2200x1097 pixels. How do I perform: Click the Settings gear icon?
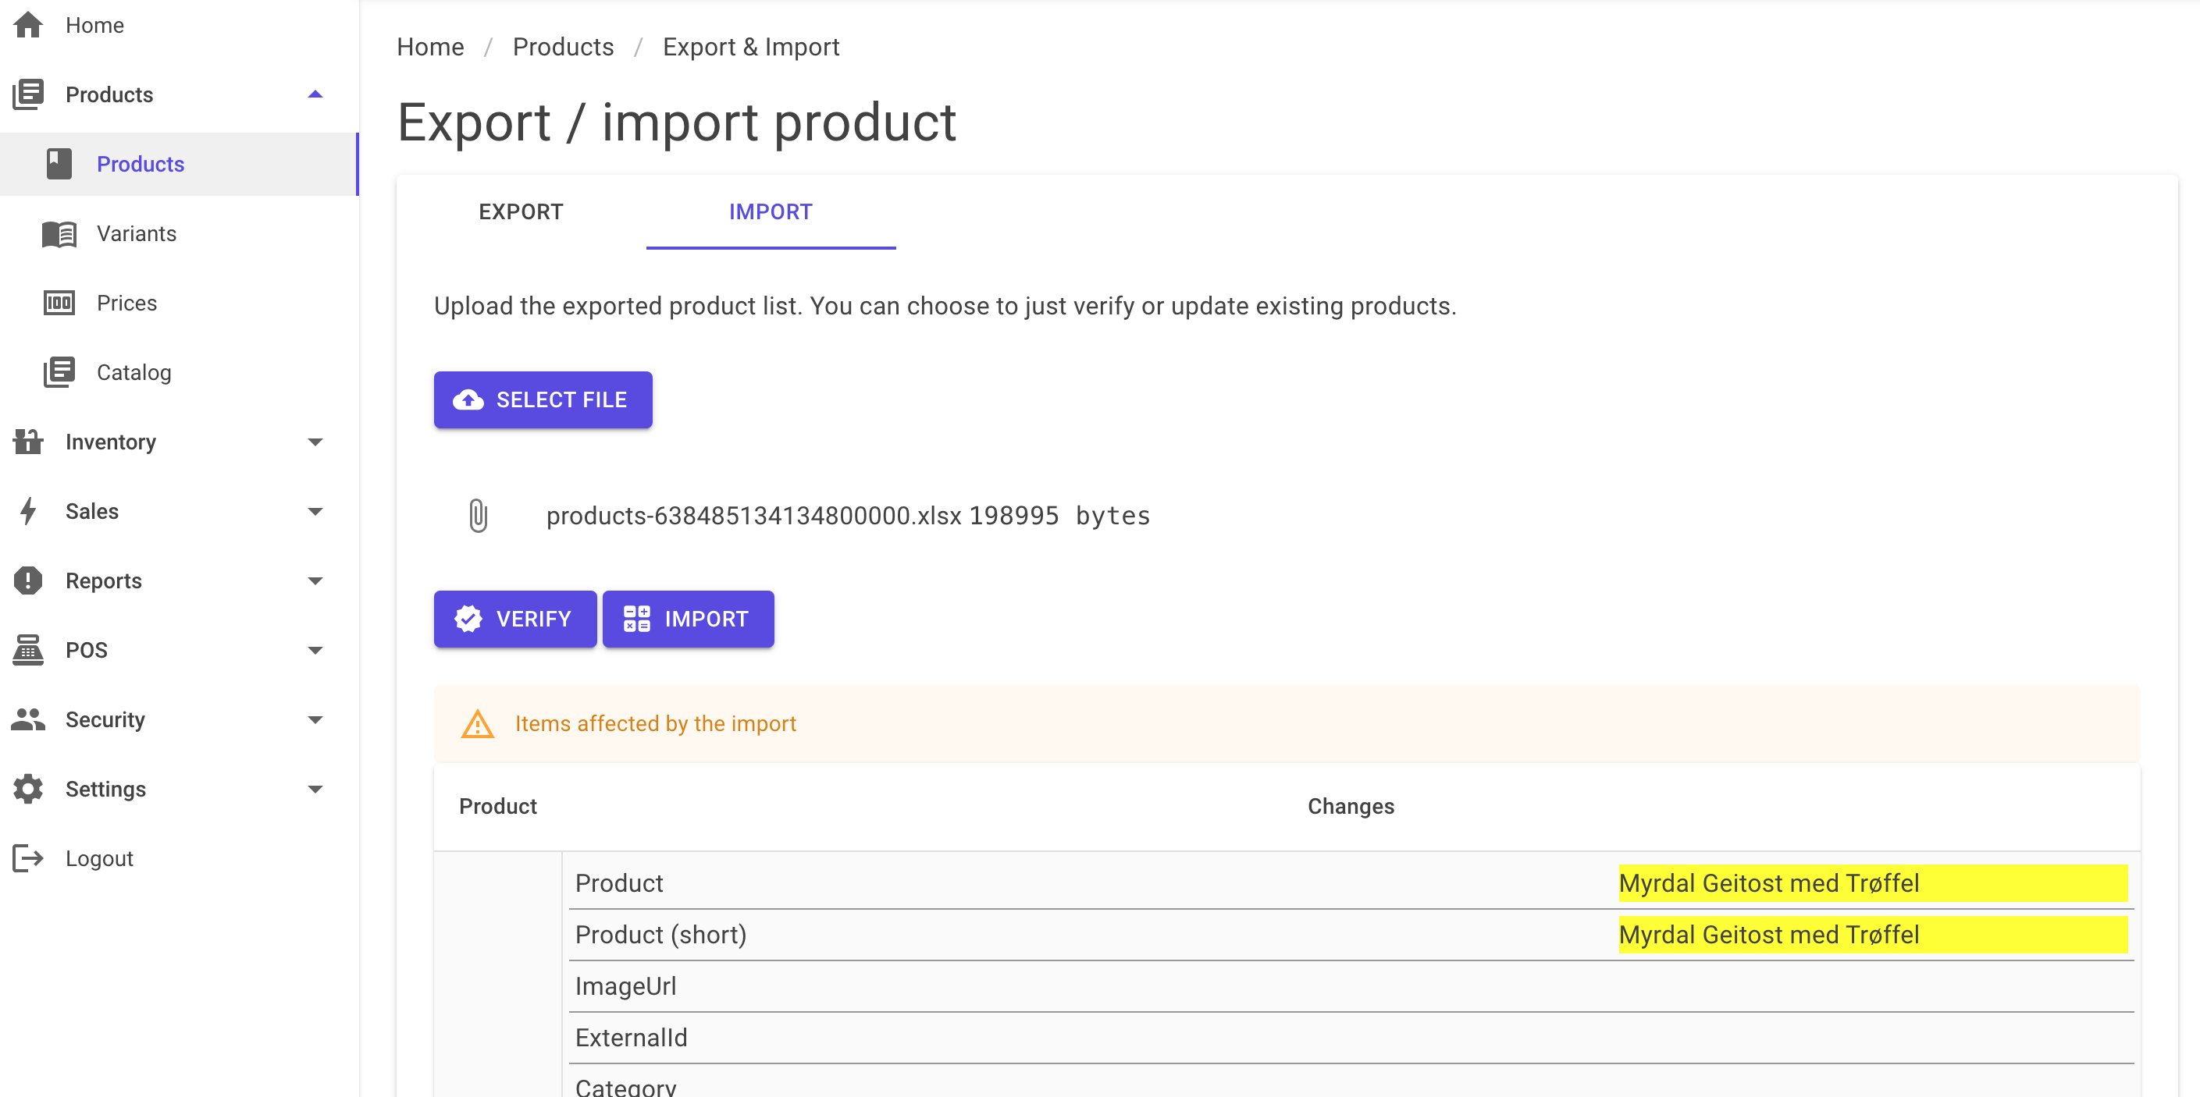tap(28, 788)
